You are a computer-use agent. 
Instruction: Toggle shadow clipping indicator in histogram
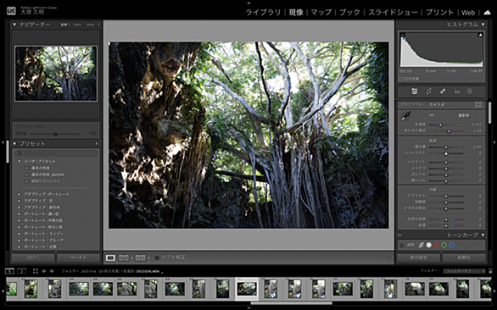pyautogui.click(x=403, y=35)
